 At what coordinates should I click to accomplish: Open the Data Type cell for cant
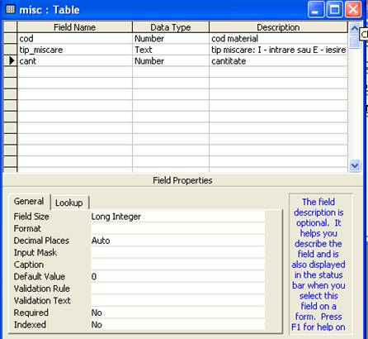[x=171, y=61]
